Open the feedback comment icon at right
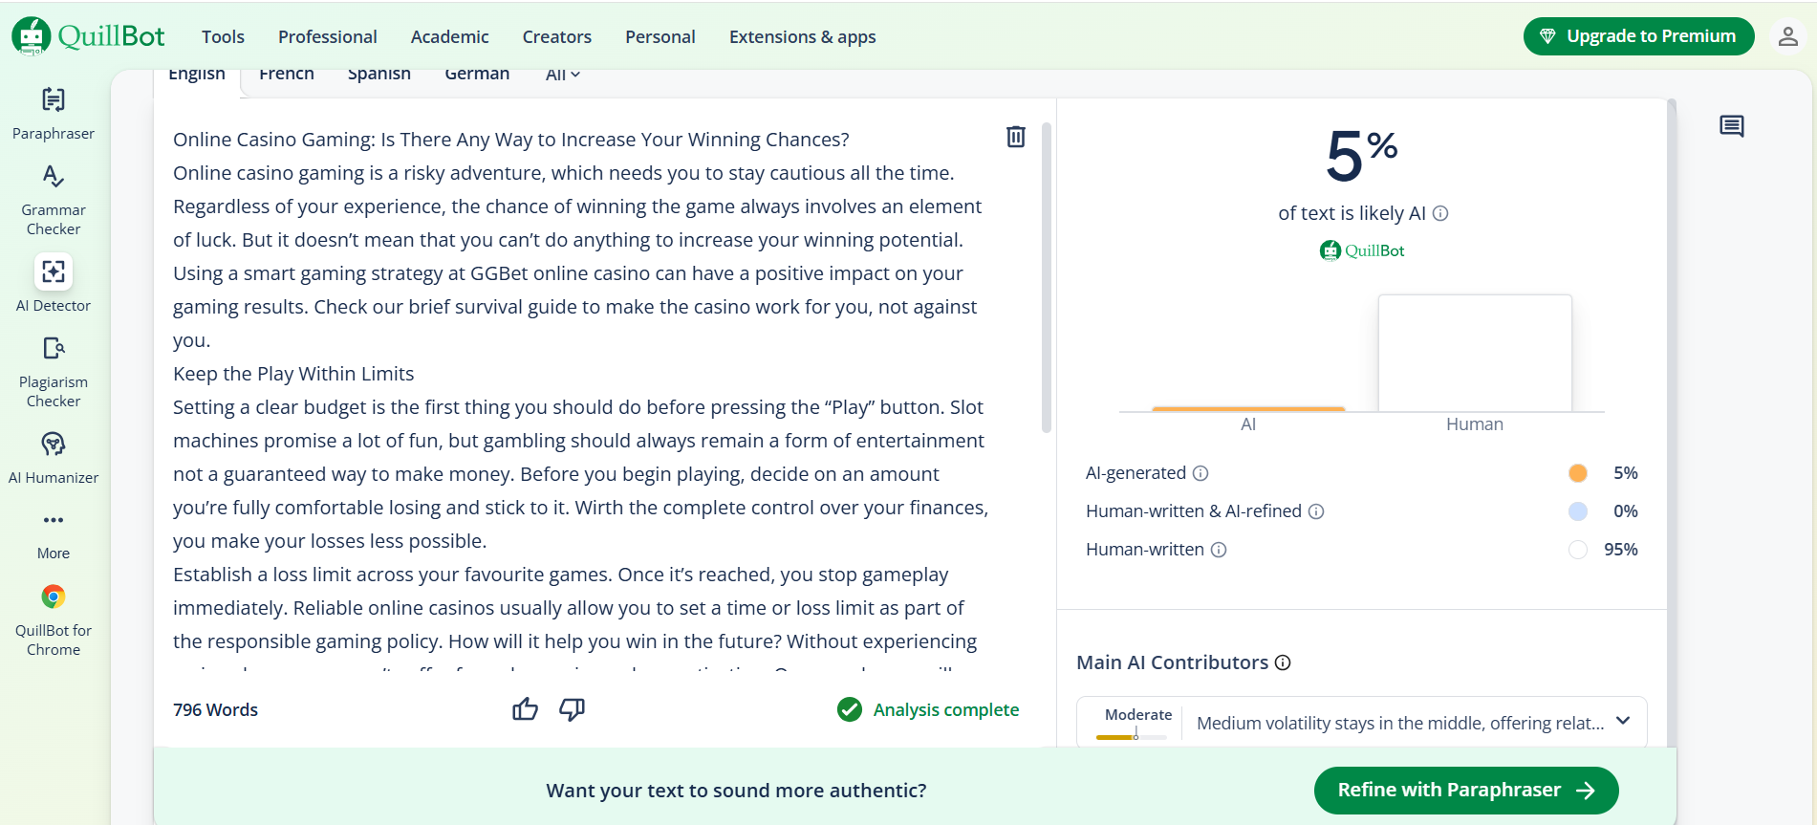This screenshot has height=825, width=1817. (1731, 126)
